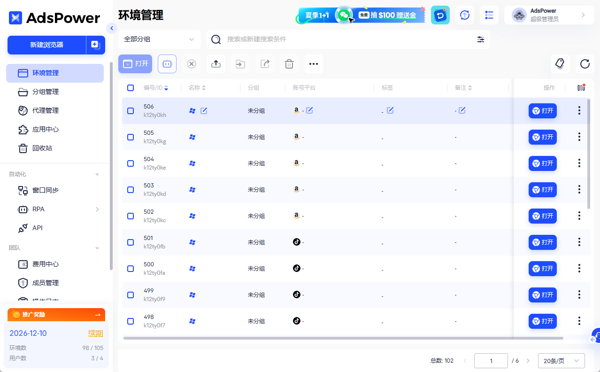This screenshot has width=600, height=372.
Task: Click the move to group toolbar icon
Action: [x=240, y=64]
